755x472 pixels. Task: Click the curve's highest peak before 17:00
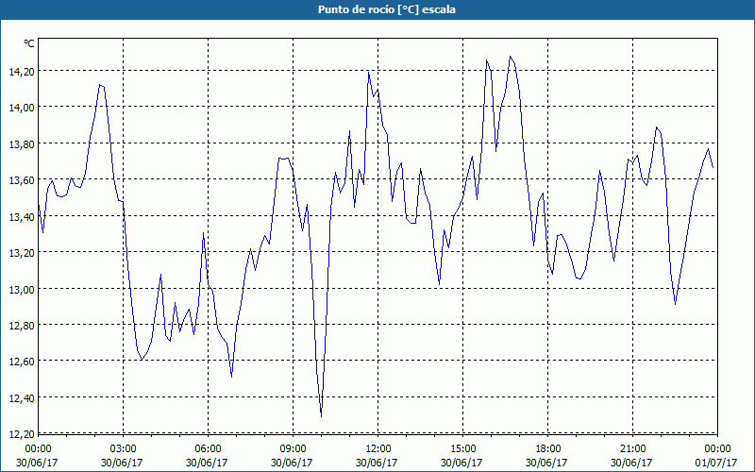(x=510, y=57)
